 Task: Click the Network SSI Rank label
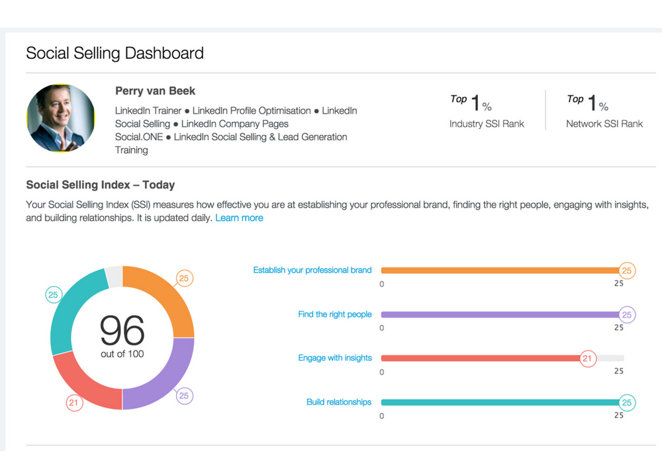604,124
